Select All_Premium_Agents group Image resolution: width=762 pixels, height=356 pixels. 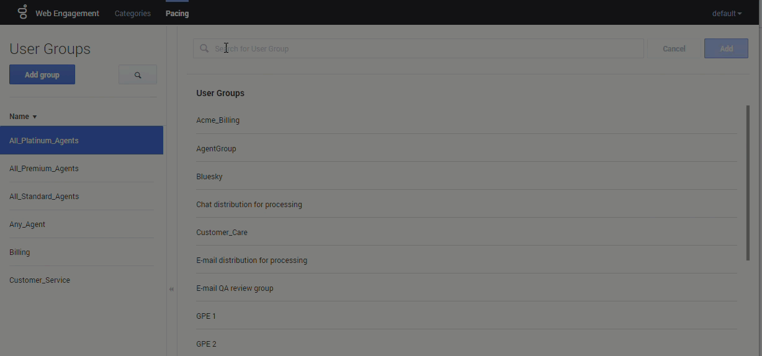coord(81,168)
